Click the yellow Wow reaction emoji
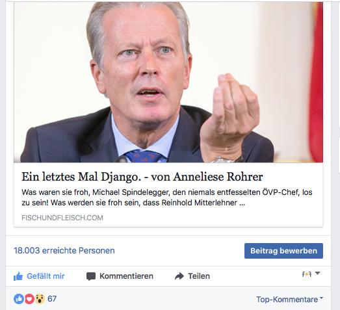The height and width of the screenshot is (310, 340). [40, 299]
